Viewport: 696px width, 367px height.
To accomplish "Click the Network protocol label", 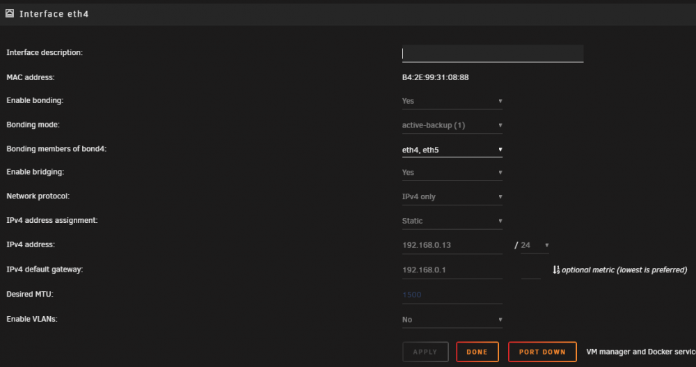I will [38, 196].
